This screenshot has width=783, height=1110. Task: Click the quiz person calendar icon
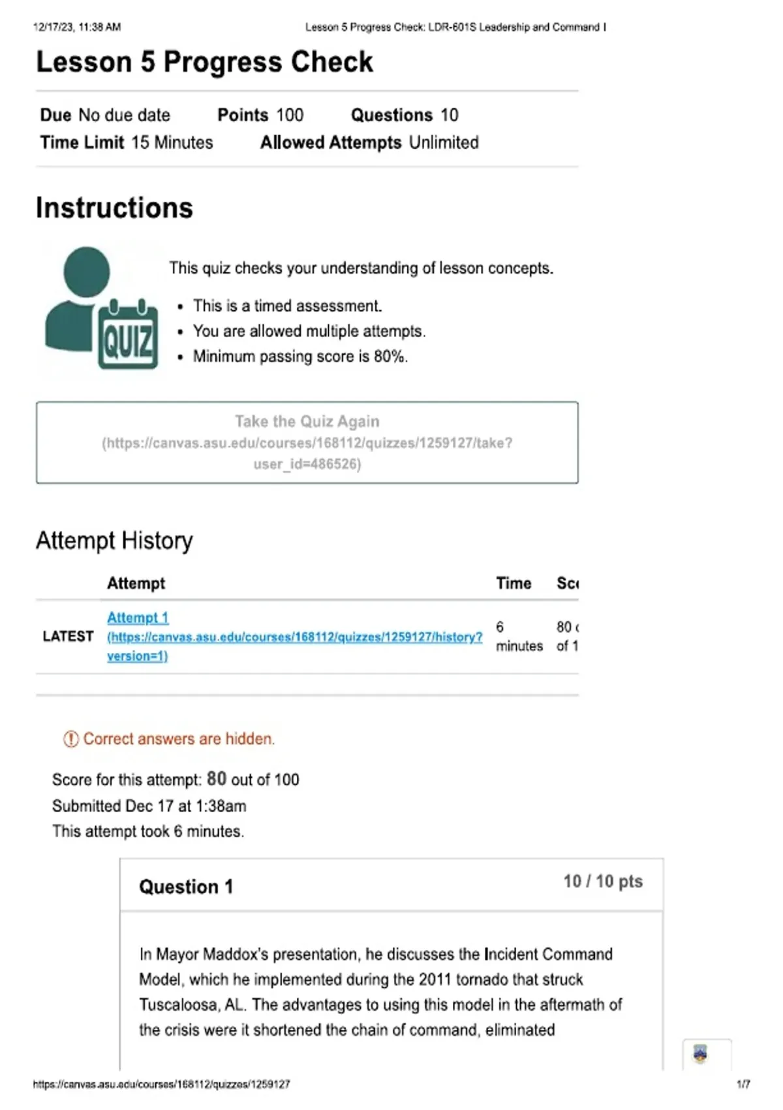(x=102, y=308)
